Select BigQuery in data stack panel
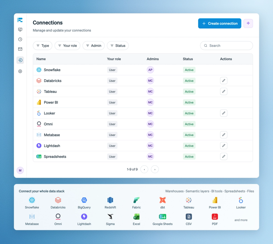This screenshot has height=244, width=273. tap(84, 203)
